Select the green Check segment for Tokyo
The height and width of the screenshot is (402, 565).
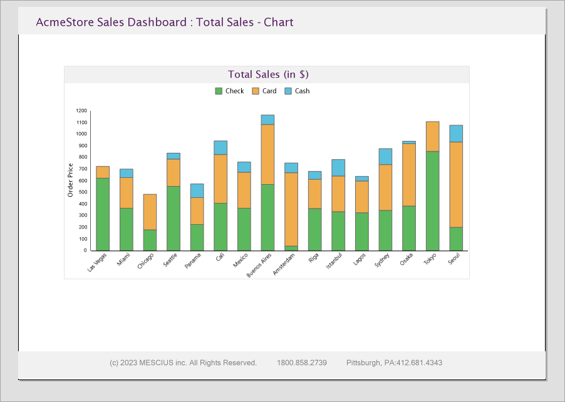[432, 201]
